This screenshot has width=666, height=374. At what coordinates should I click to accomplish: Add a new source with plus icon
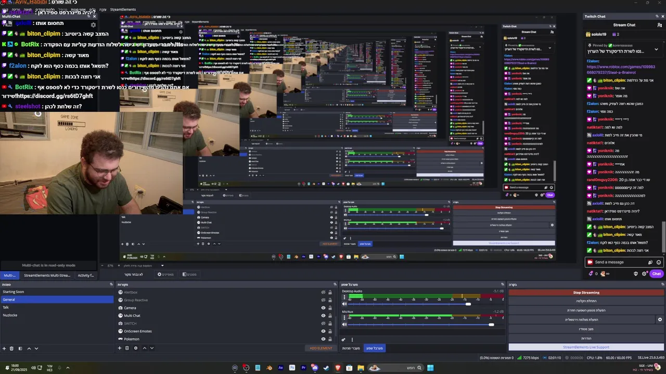pos(119,348)
